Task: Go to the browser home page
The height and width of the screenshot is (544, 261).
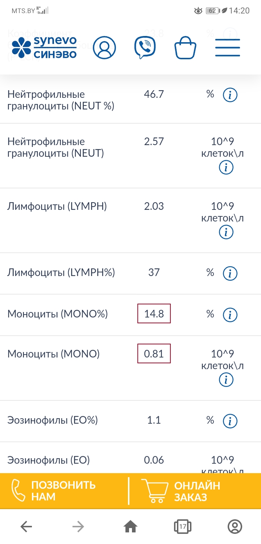Action: 130,526
